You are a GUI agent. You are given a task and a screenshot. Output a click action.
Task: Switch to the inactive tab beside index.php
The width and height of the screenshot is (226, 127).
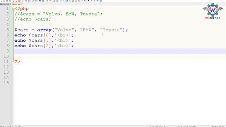point(6,5)
